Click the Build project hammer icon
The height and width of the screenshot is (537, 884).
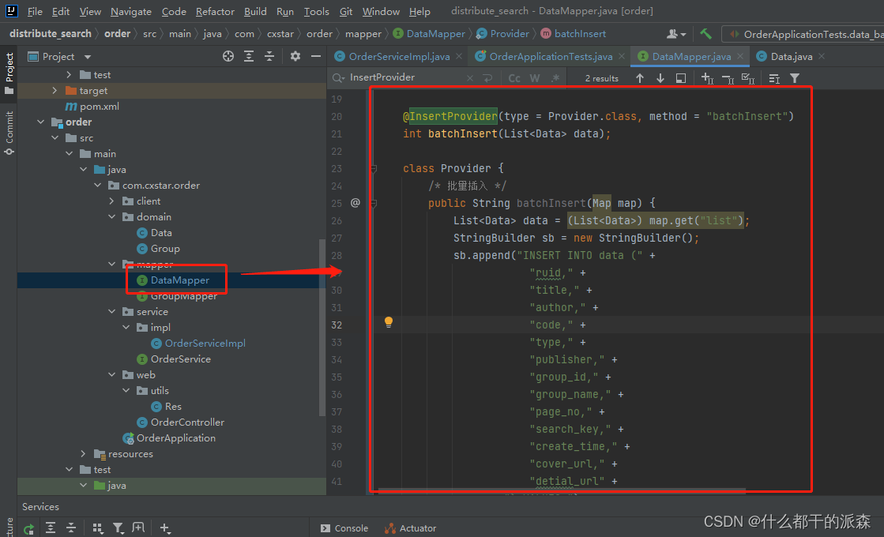[x=705, y=34]
